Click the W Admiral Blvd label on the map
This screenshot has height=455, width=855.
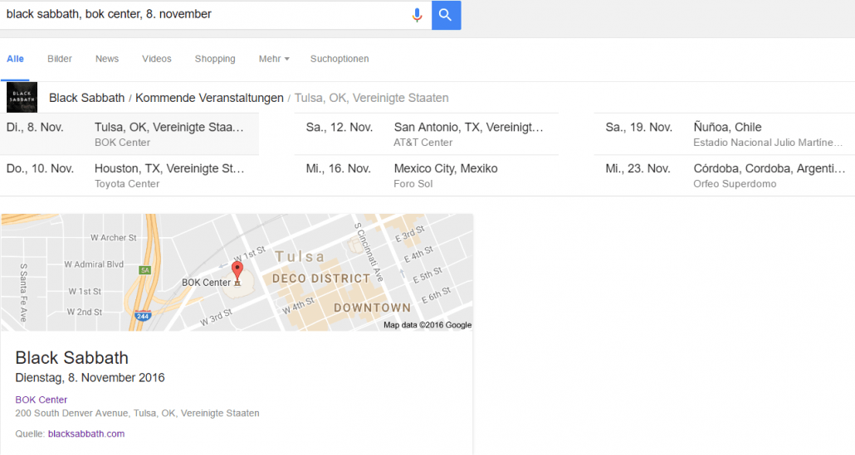[x=94, y=264]
